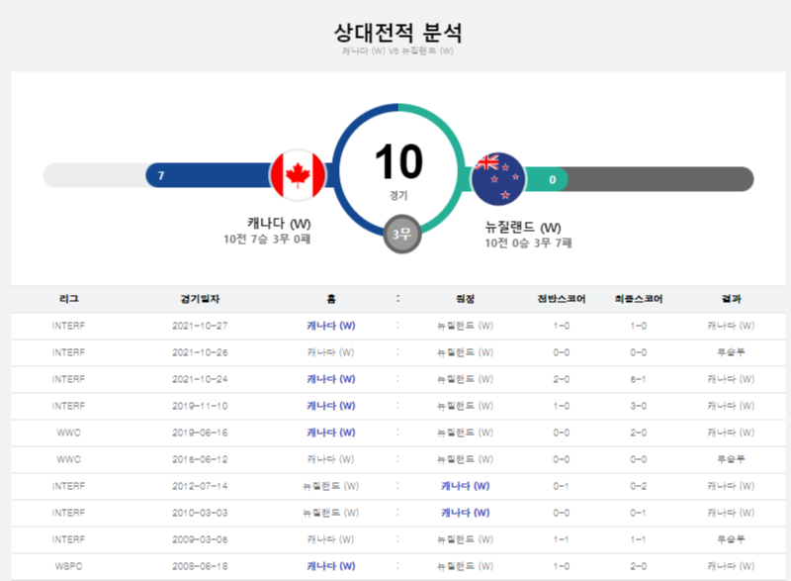Select the 2021-10-27 match date

tap(200, 326)
